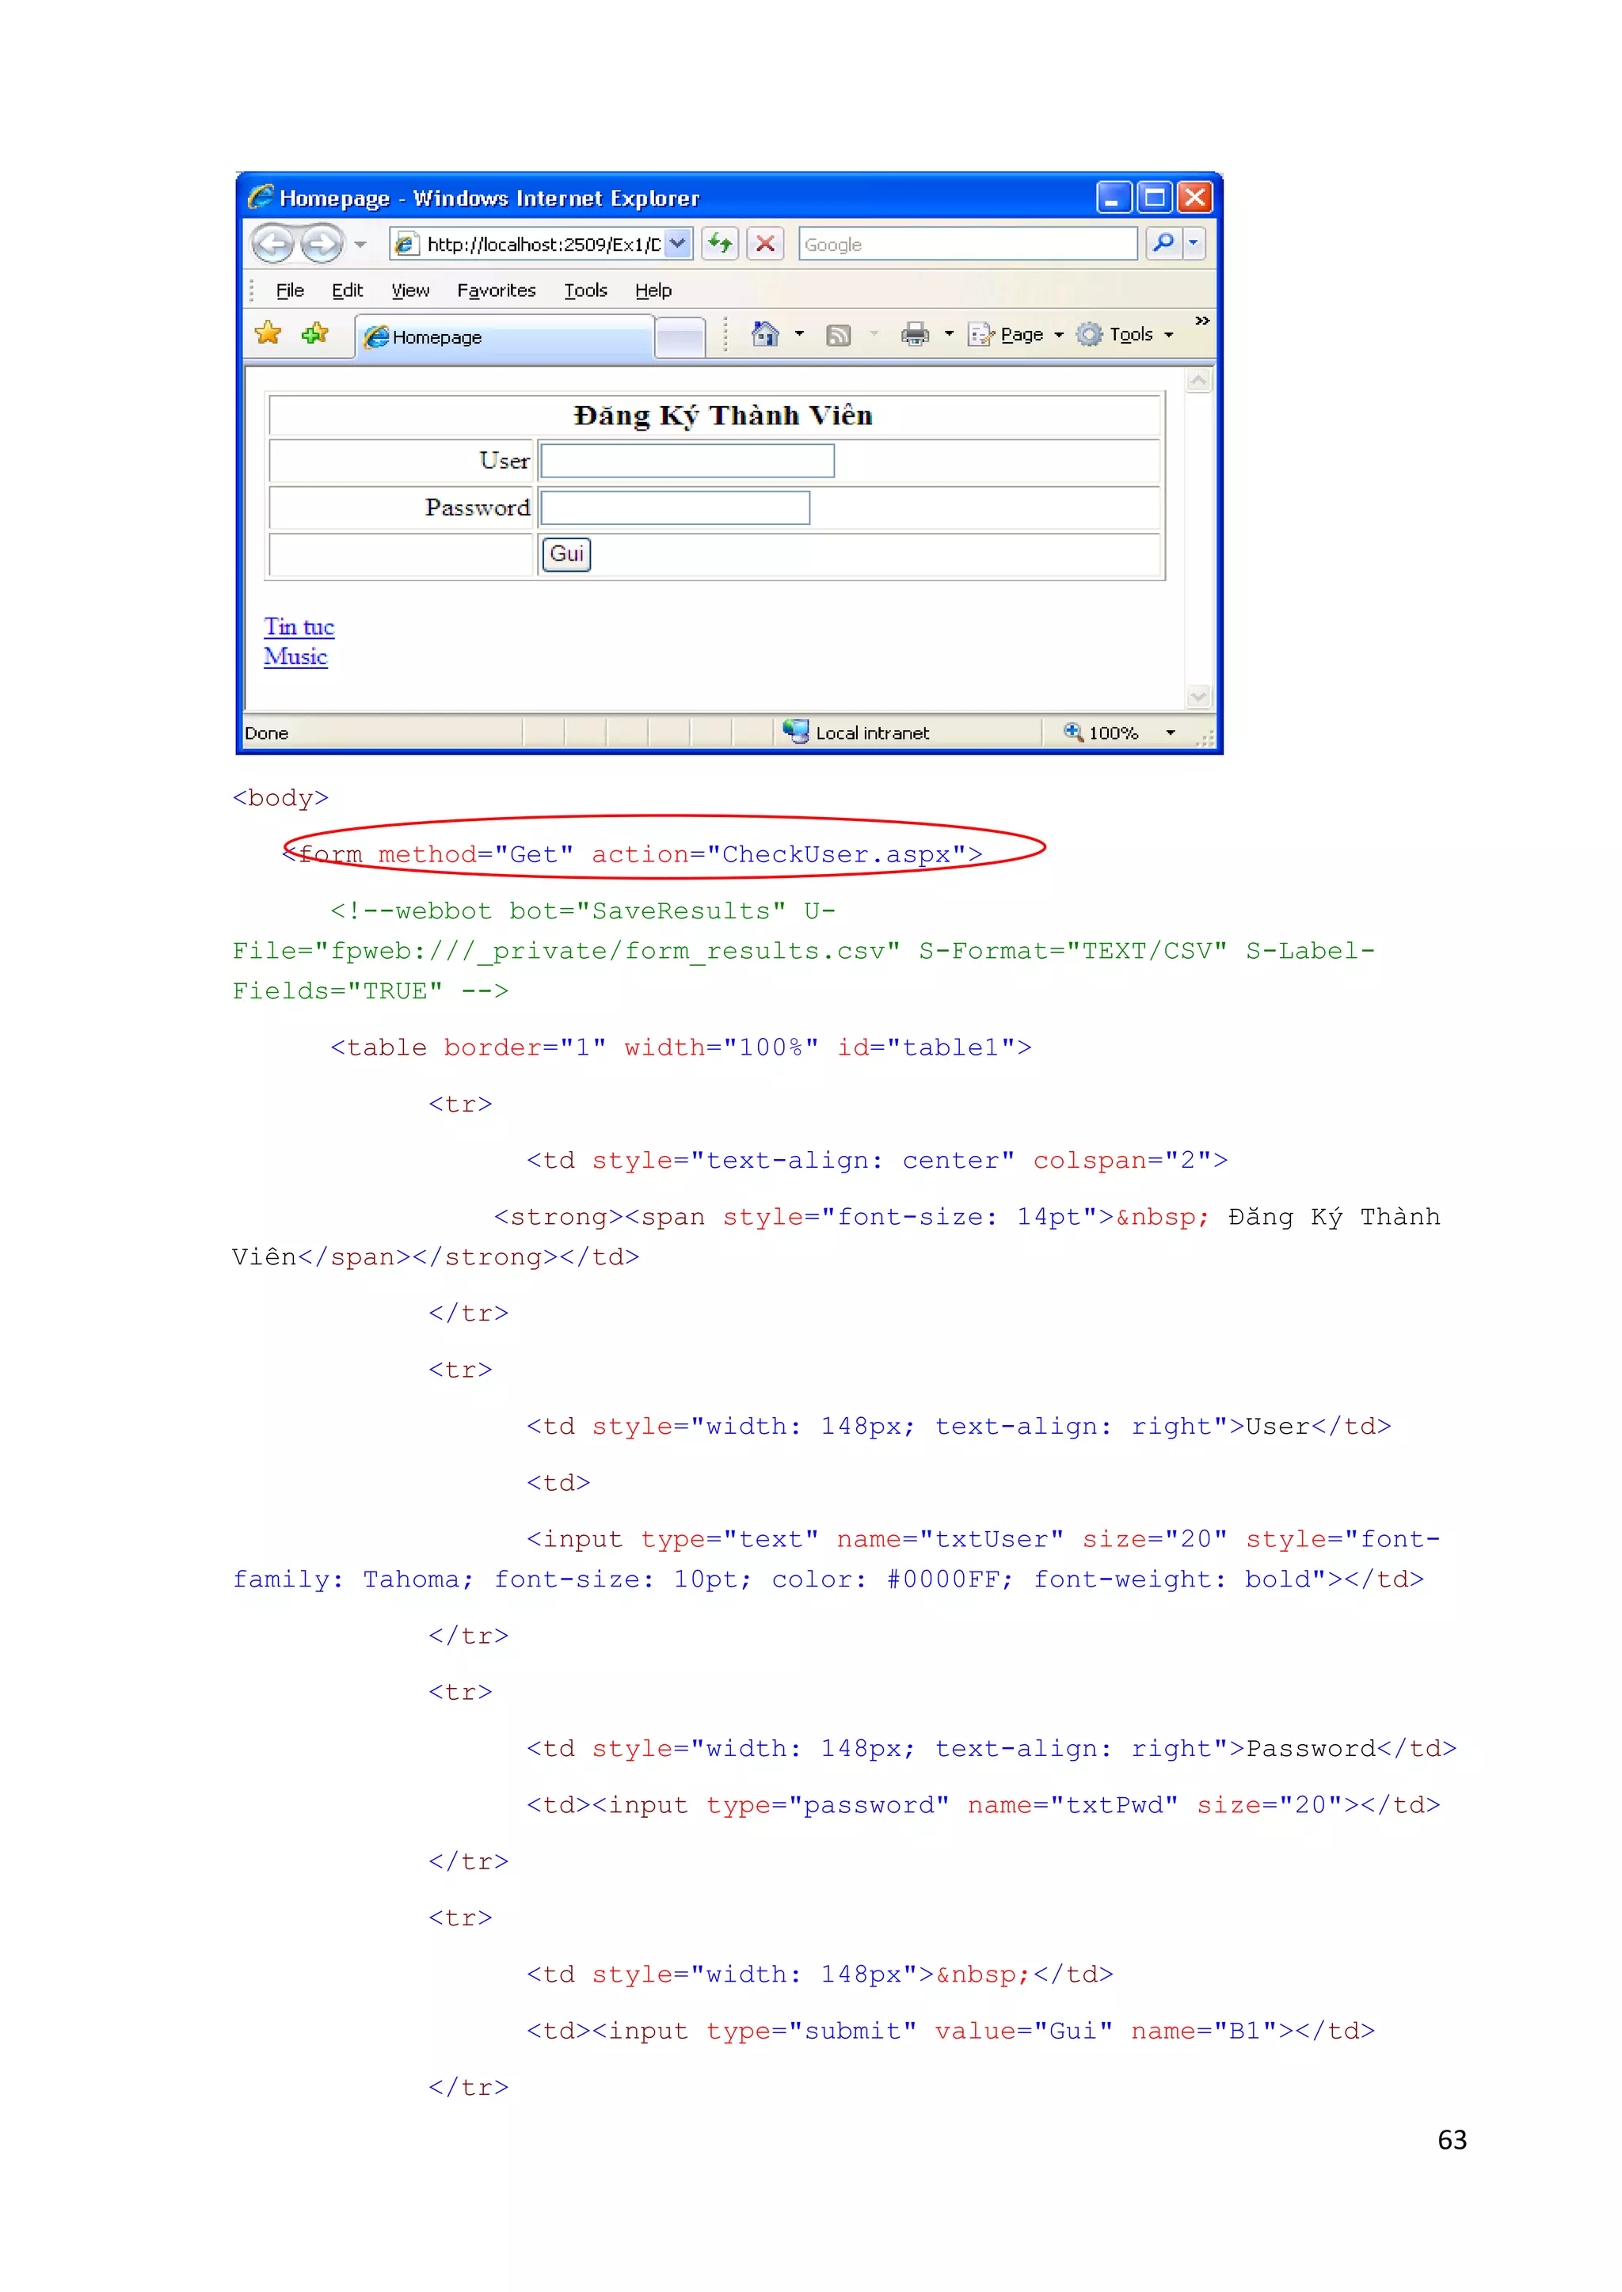Click the magnifier Search icon

pos(1163,244)
